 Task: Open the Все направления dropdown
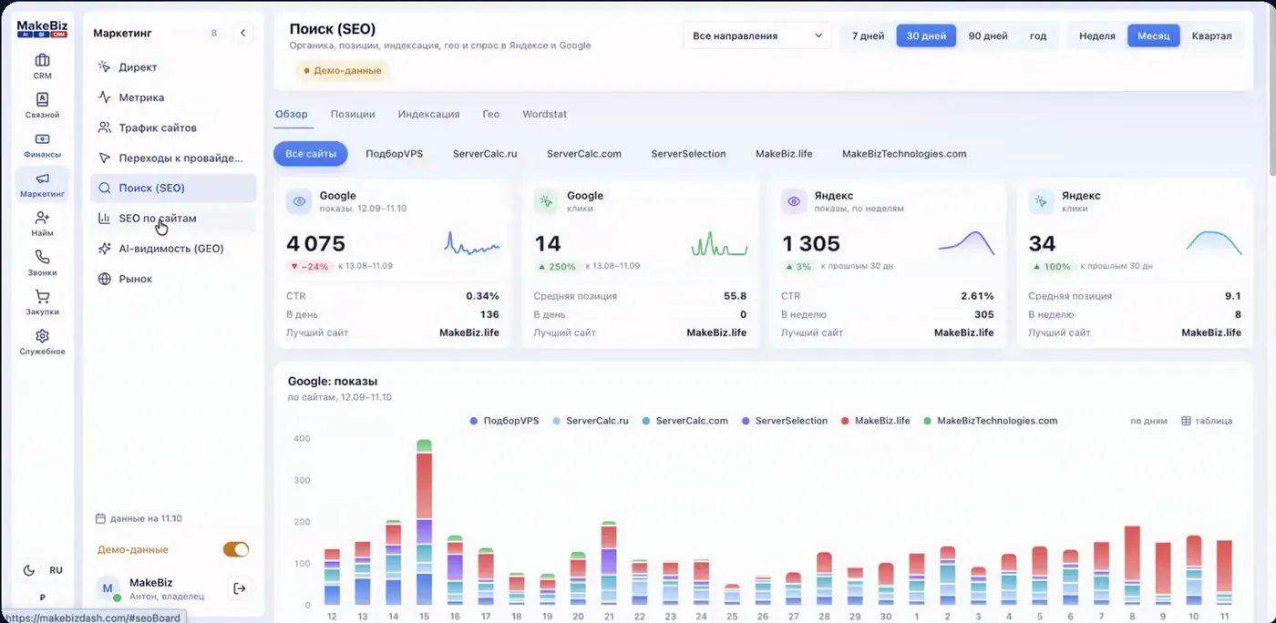(x=757, y=36)
